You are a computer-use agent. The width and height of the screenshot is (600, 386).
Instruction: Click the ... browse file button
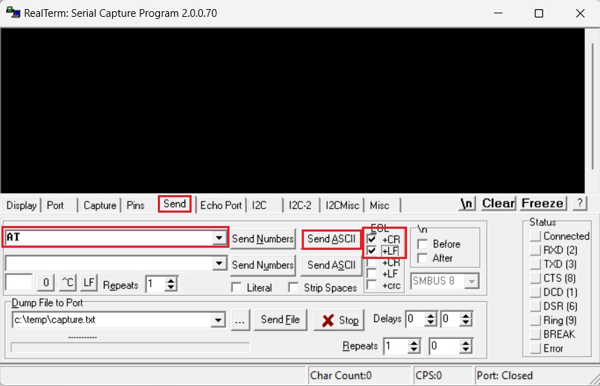point(240,320)
